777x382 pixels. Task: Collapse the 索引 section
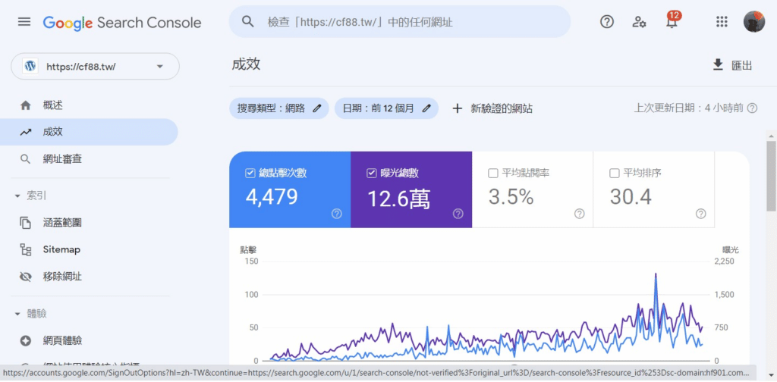tap(30, 196)
